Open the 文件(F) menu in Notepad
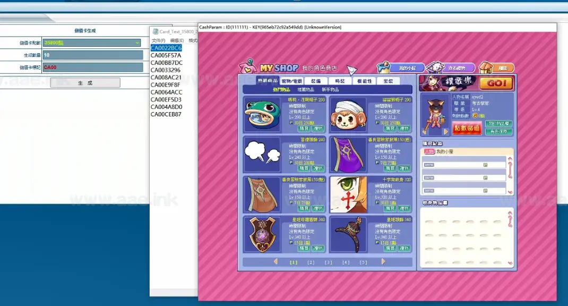This screenshot has width=568, height=306. pyautogui.click(x=158, y=40)
